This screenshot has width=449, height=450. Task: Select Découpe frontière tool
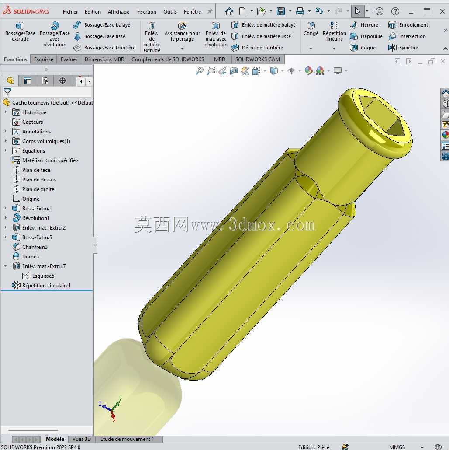coord(257,48)
